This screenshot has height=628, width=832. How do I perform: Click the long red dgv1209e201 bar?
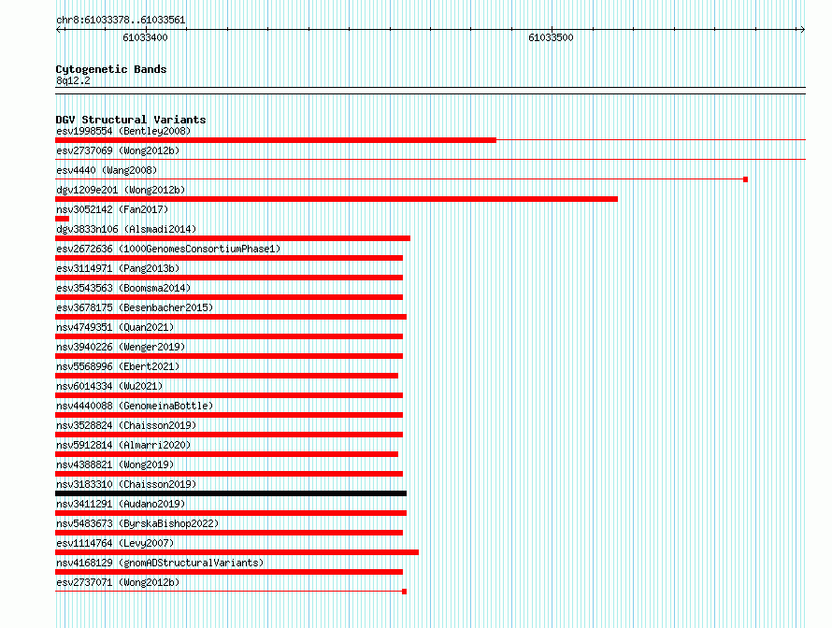pyautogui.click(x=337, y=199)
